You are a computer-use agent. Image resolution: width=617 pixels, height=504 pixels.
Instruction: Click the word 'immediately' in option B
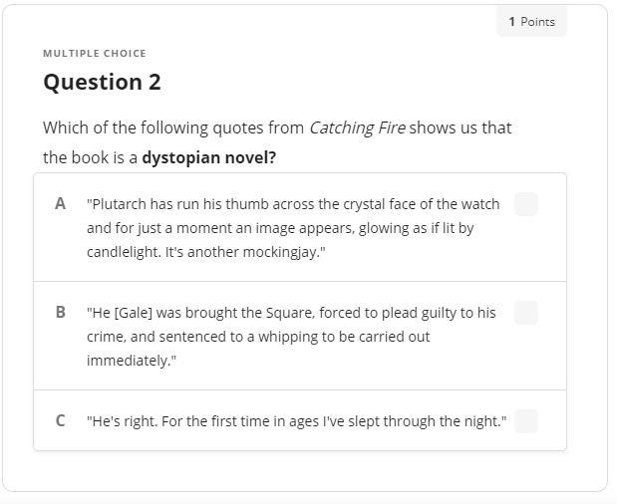tap(129, 361)
